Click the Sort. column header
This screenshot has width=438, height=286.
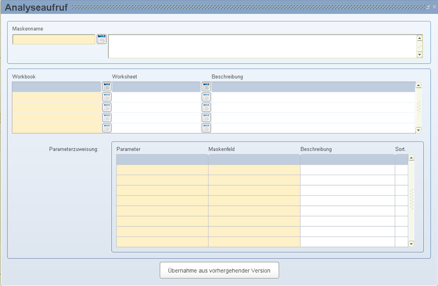click(400, 149)
